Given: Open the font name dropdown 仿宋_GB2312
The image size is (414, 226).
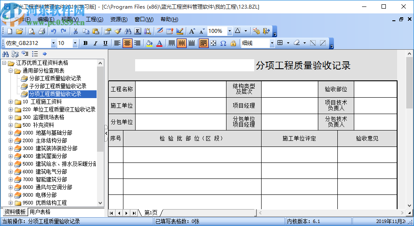Looking at the screenshot, I should pyautogui.click(x=53, y=43).
